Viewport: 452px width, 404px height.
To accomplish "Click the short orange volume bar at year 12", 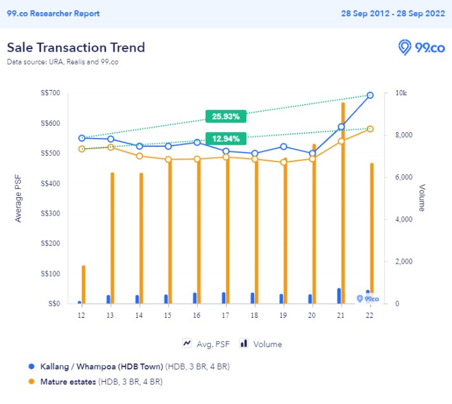I will pyautogui.click(x=84, y=285).
